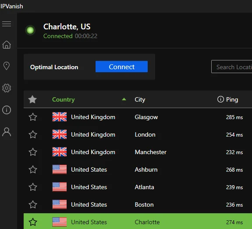The width and height of the screenshot is (252, 229).
Task: Select the Glasgow city entry
Action: coord(146,117)
